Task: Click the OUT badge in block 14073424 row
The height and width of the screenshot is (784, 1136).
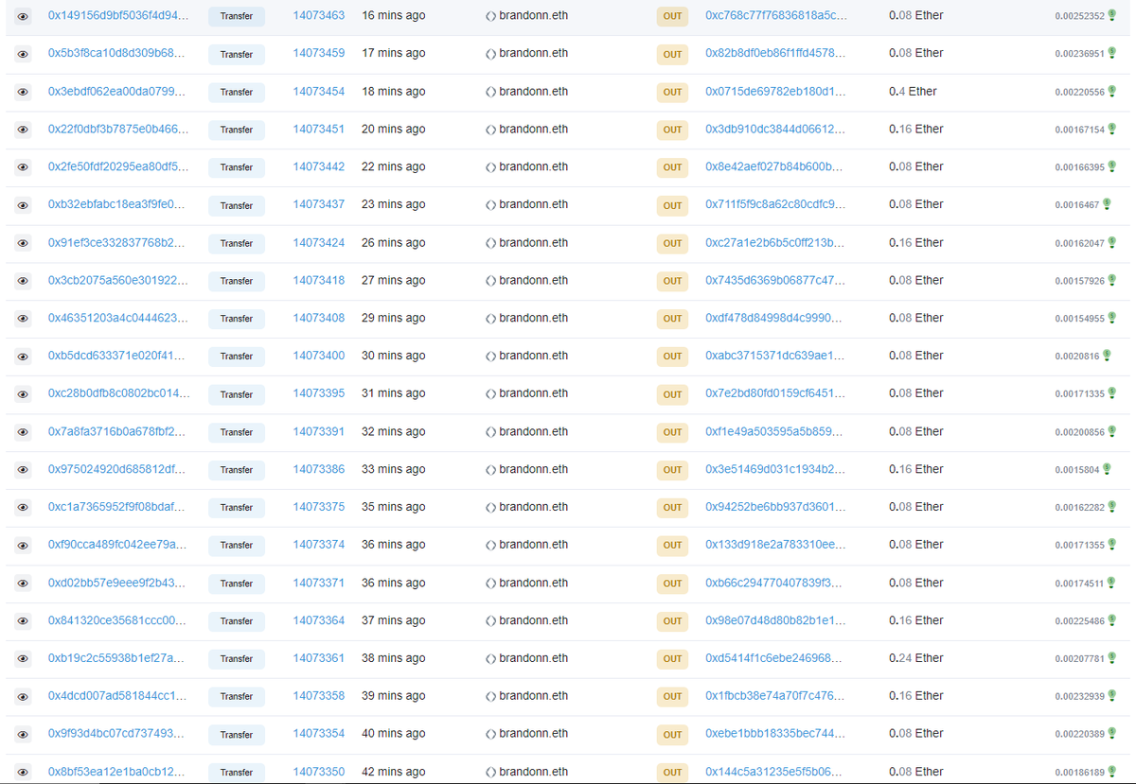Action: [672, 243]
